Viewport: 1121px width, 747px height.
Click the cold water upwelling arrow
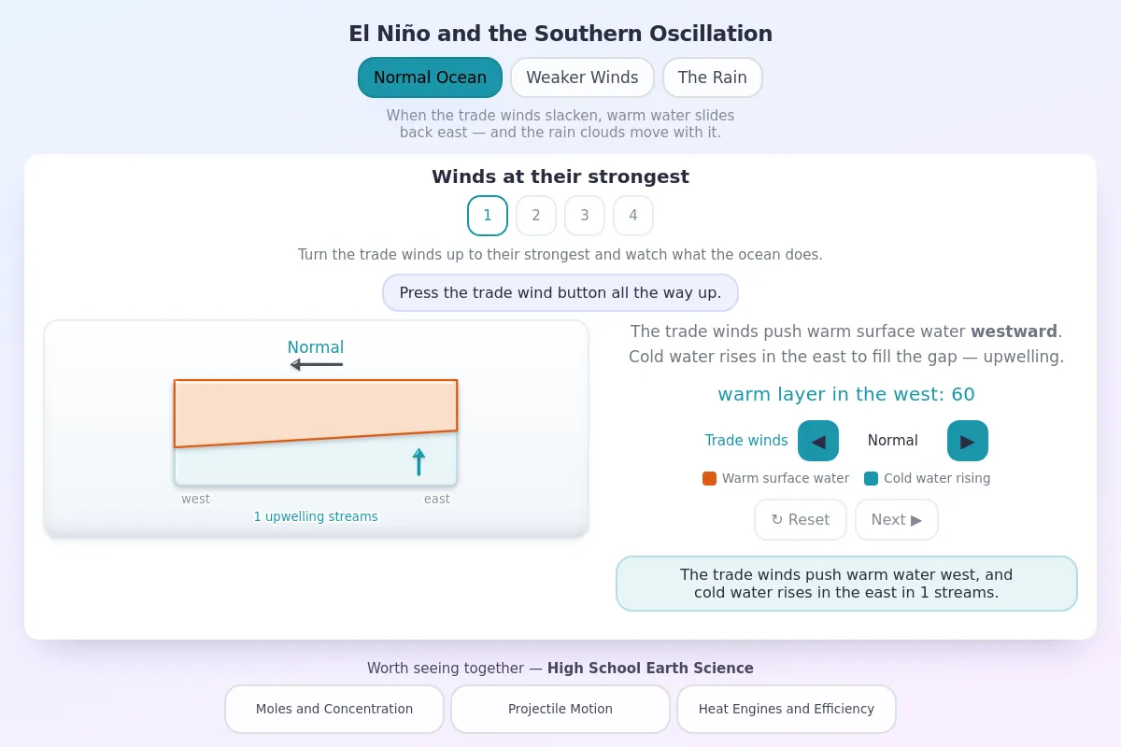(x=419, y=461)
